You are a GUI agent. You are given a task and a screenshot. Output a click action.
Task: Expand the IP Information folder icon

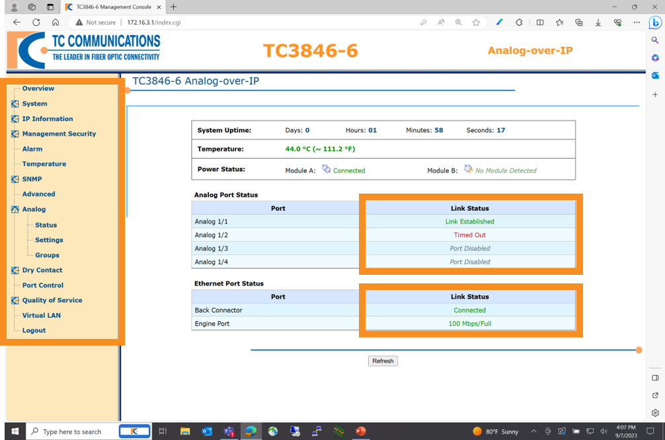(x=15, y=119)
